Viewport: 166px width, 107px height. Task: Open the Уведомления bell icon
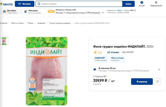[x=156, y=2]
